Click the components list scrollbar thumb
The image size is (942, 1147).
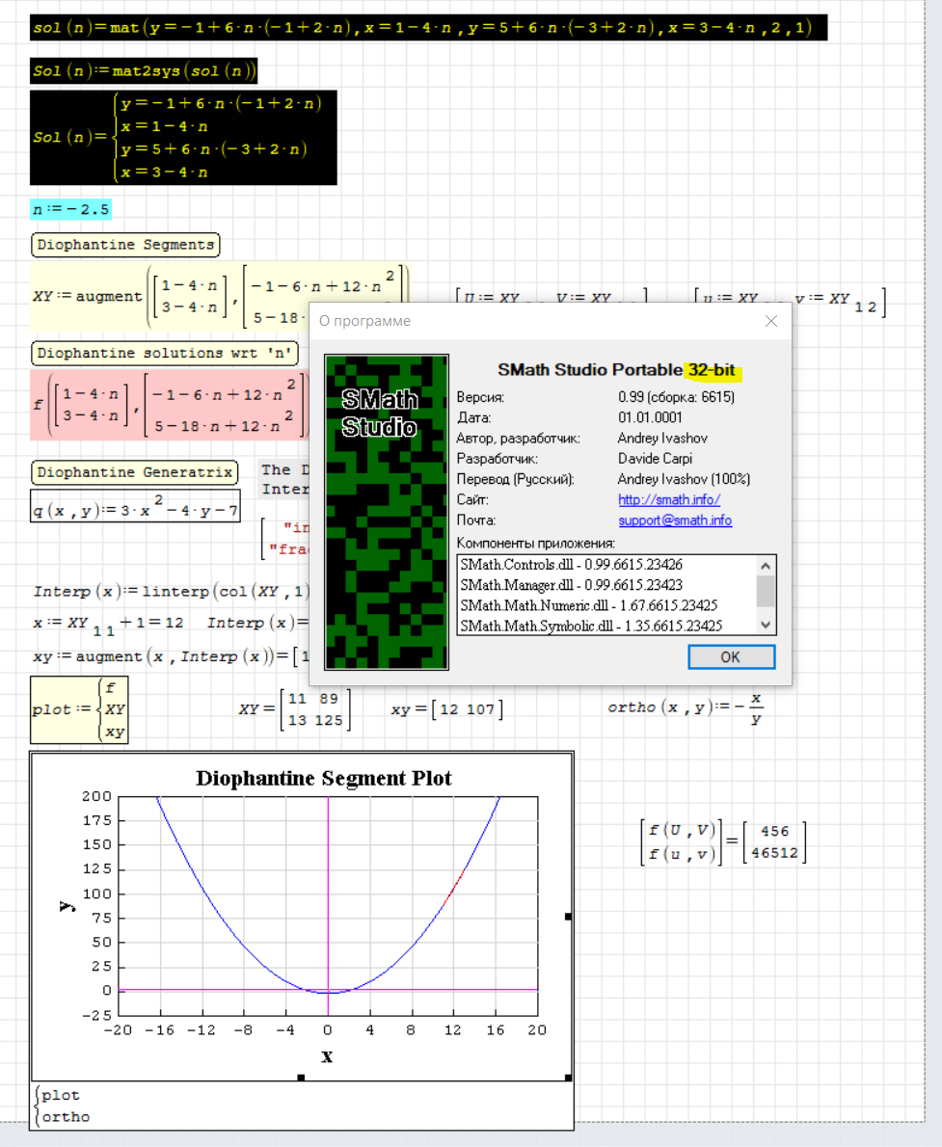click(x=766, y=589)
